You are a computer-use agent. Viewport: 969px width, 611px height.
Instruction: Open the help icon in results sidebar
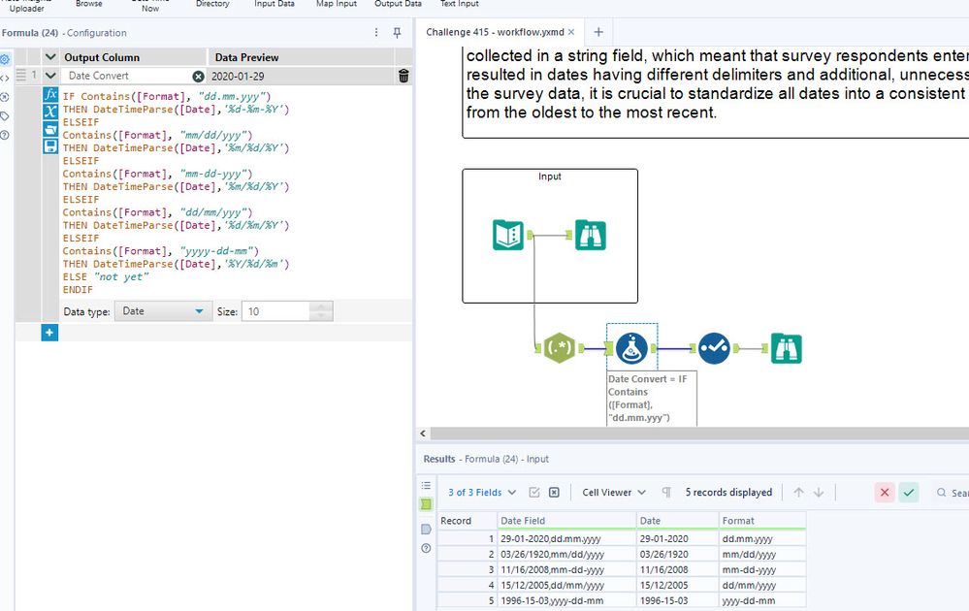(x=426, y=548)
